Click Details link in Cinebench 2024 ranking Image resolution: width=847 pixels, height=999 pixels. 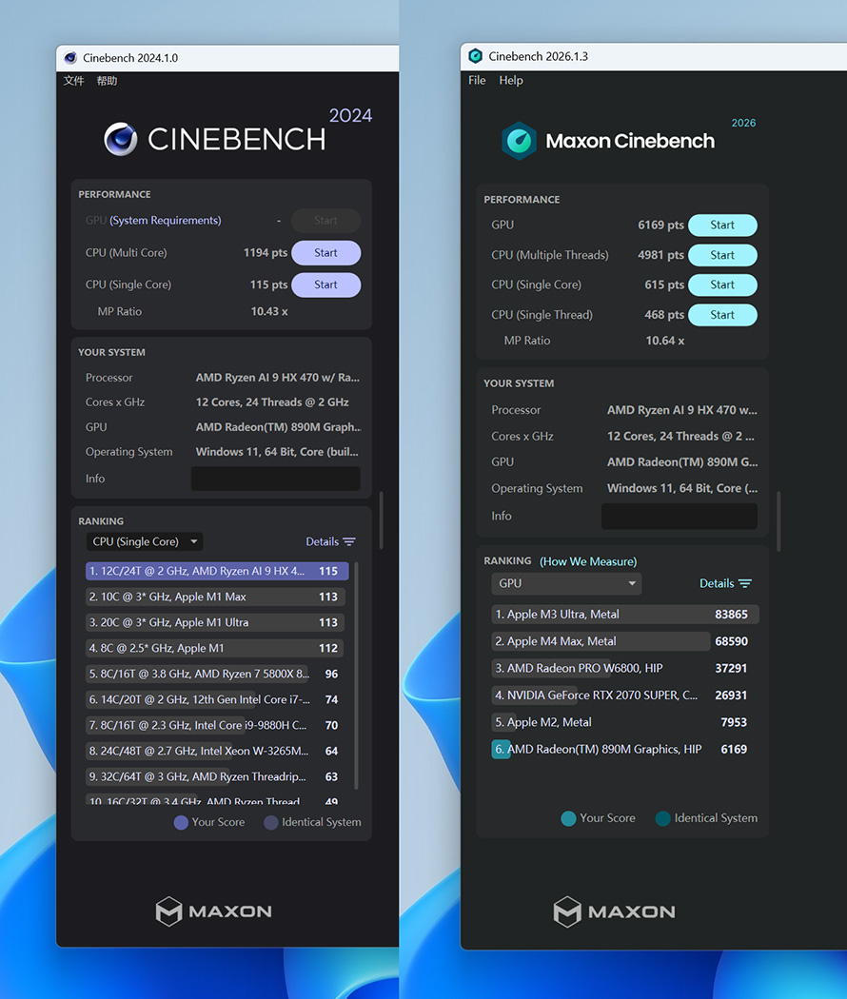pyautogui.click(x=322, y=541)
